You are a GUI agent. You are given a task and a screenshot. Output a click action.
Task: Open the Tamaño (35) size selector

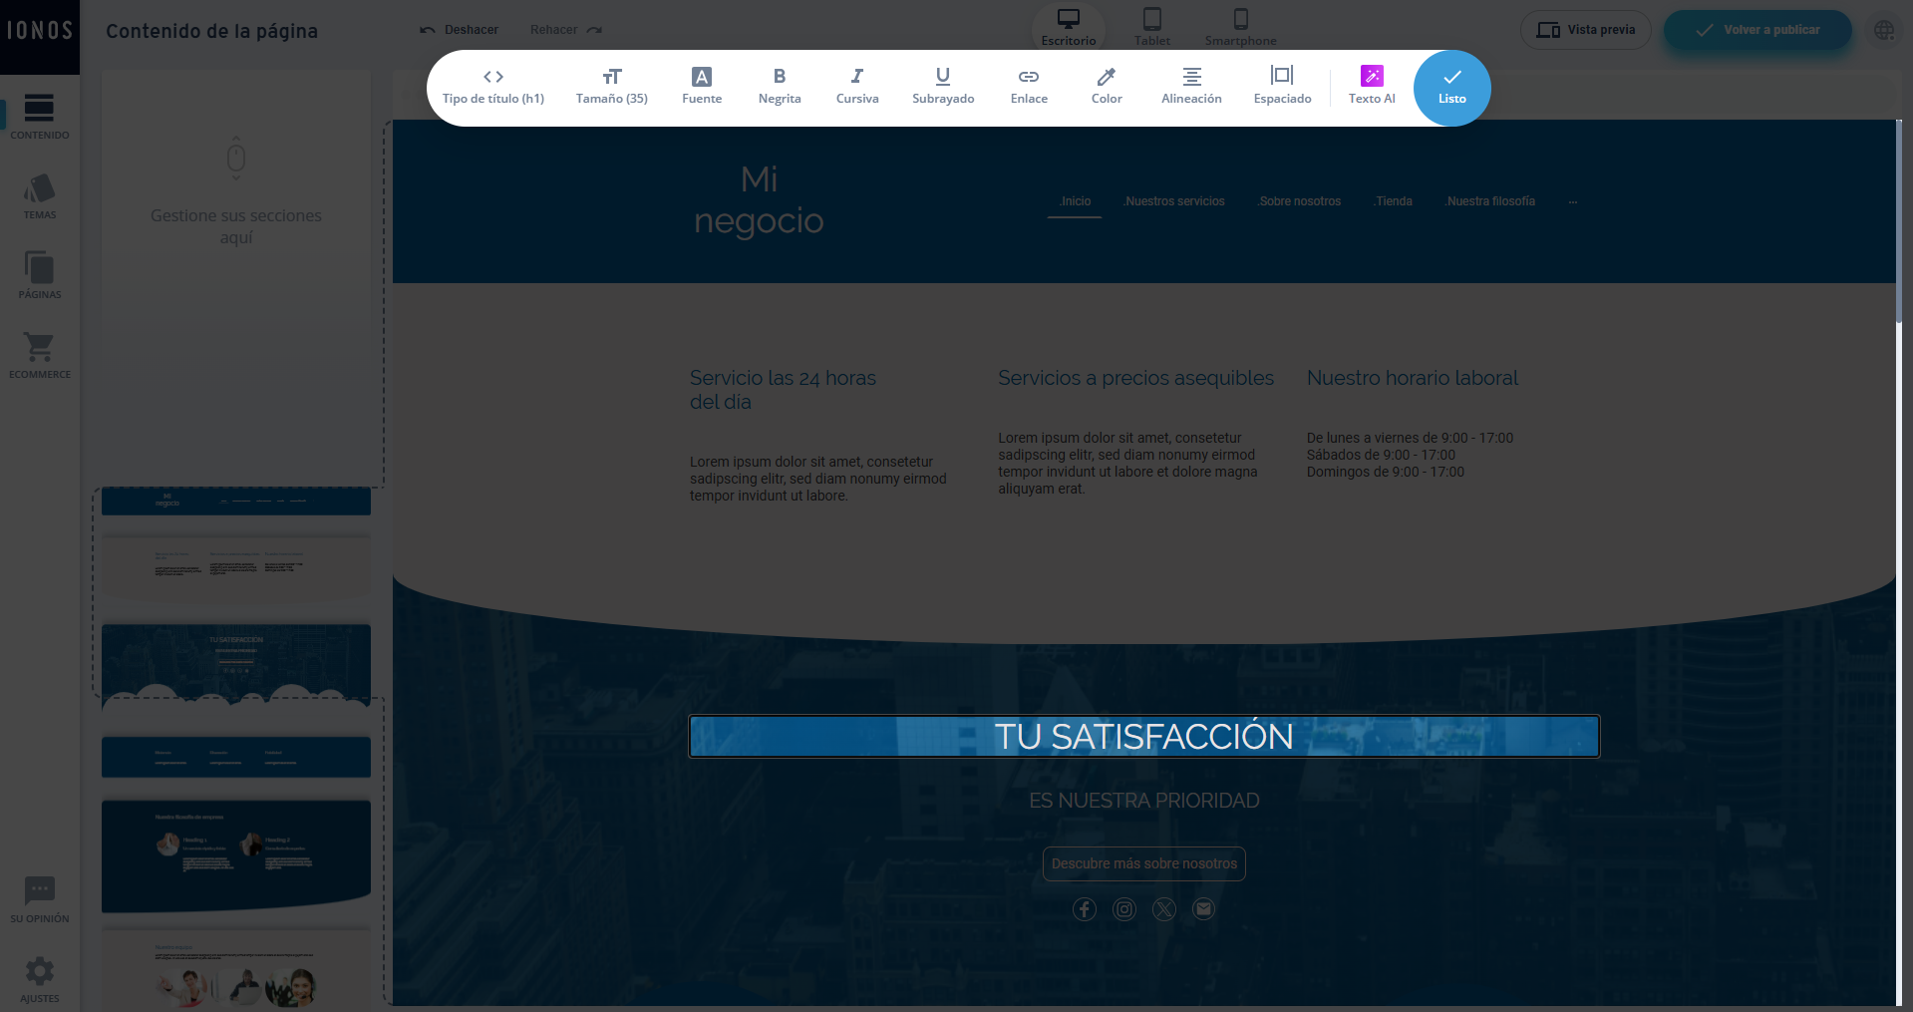[611, 85]
